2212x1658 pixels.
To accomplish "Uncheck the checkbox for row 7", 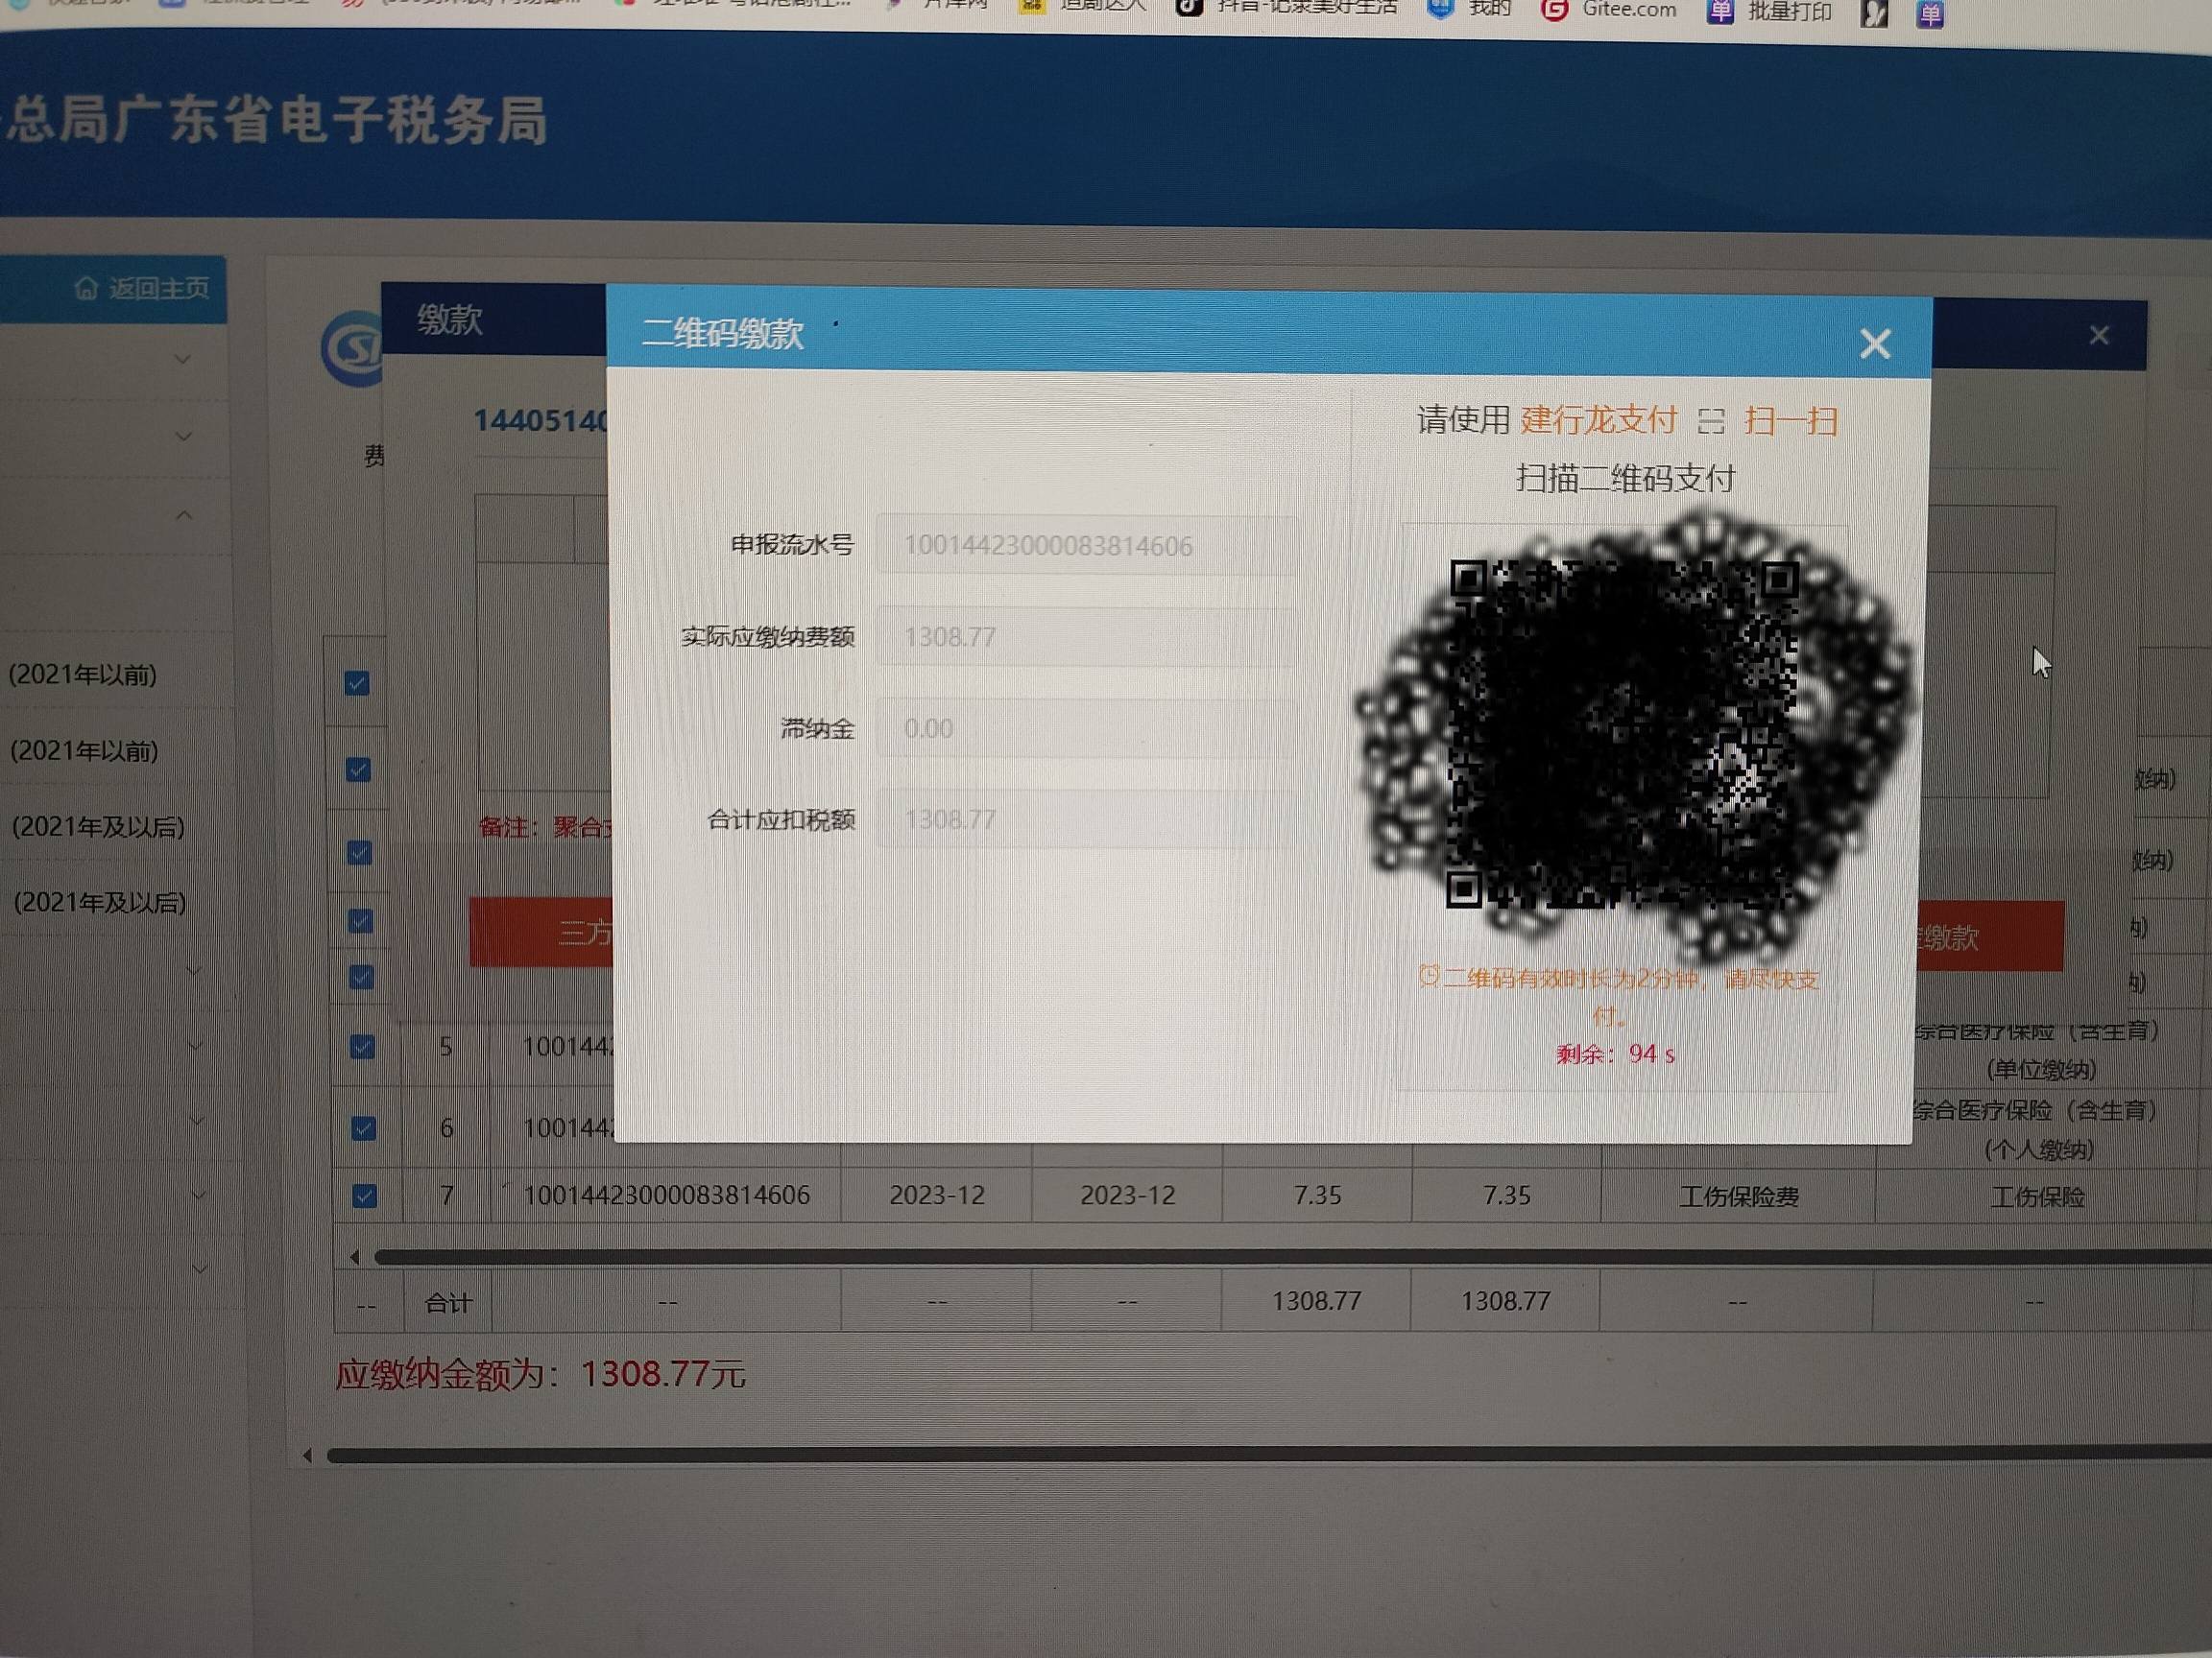I will (364, 1196).
